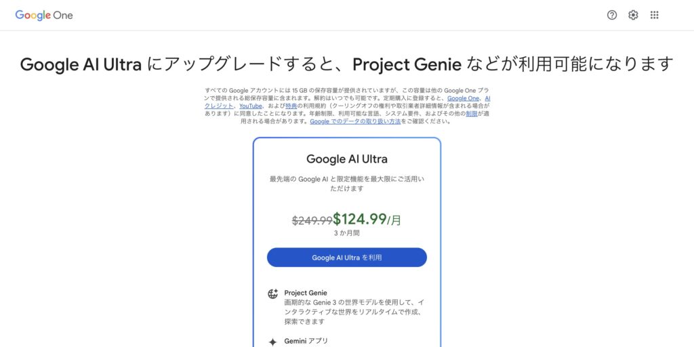Click the Gemini app sparkle icon
Screen dimensions: 694x347
tap(272, 342)
